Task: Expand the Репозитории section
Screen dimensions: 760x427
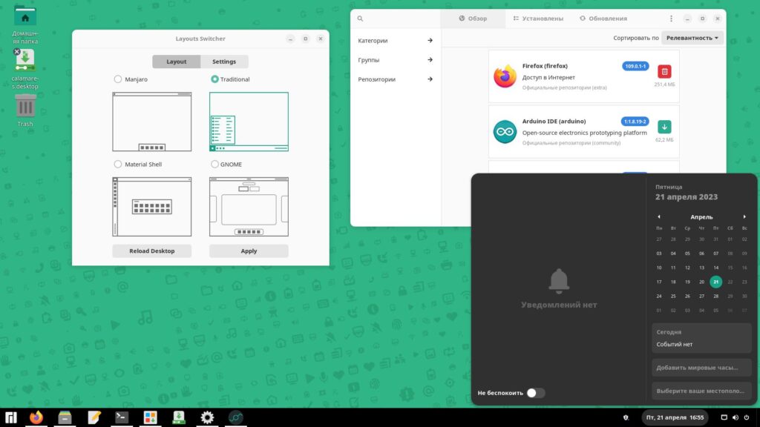Action: click(395, 79)
